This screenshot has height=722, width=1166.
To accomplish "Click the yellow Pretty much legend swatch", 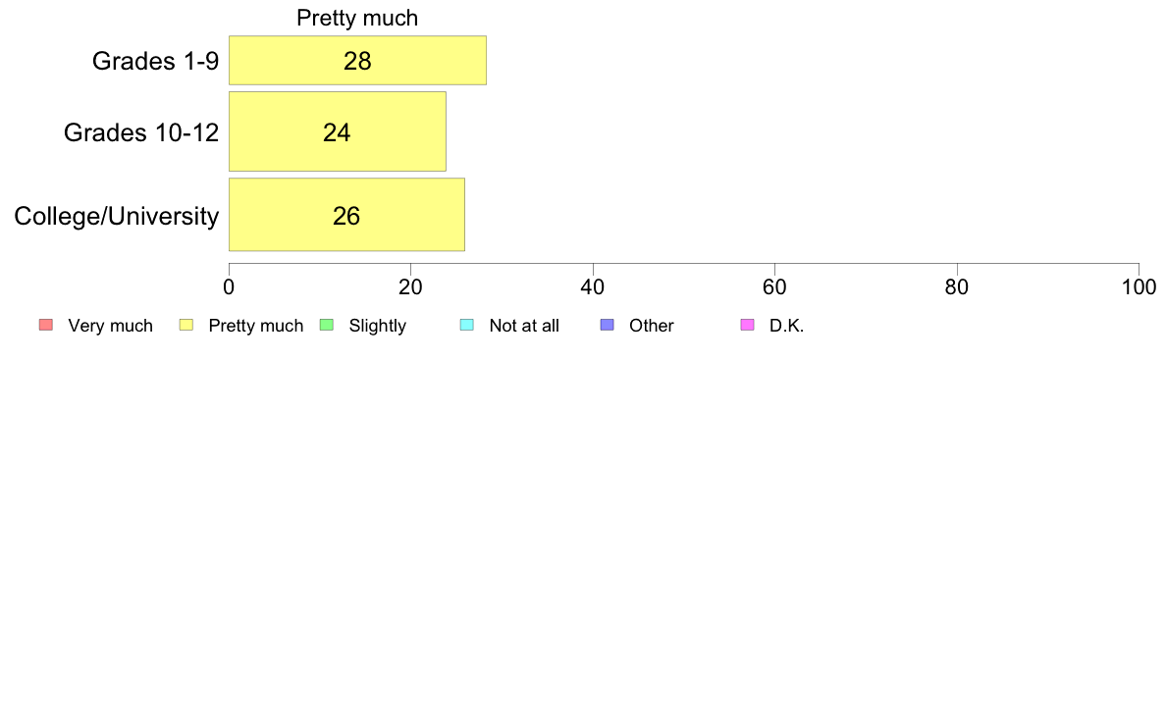I will coord(185,326).
